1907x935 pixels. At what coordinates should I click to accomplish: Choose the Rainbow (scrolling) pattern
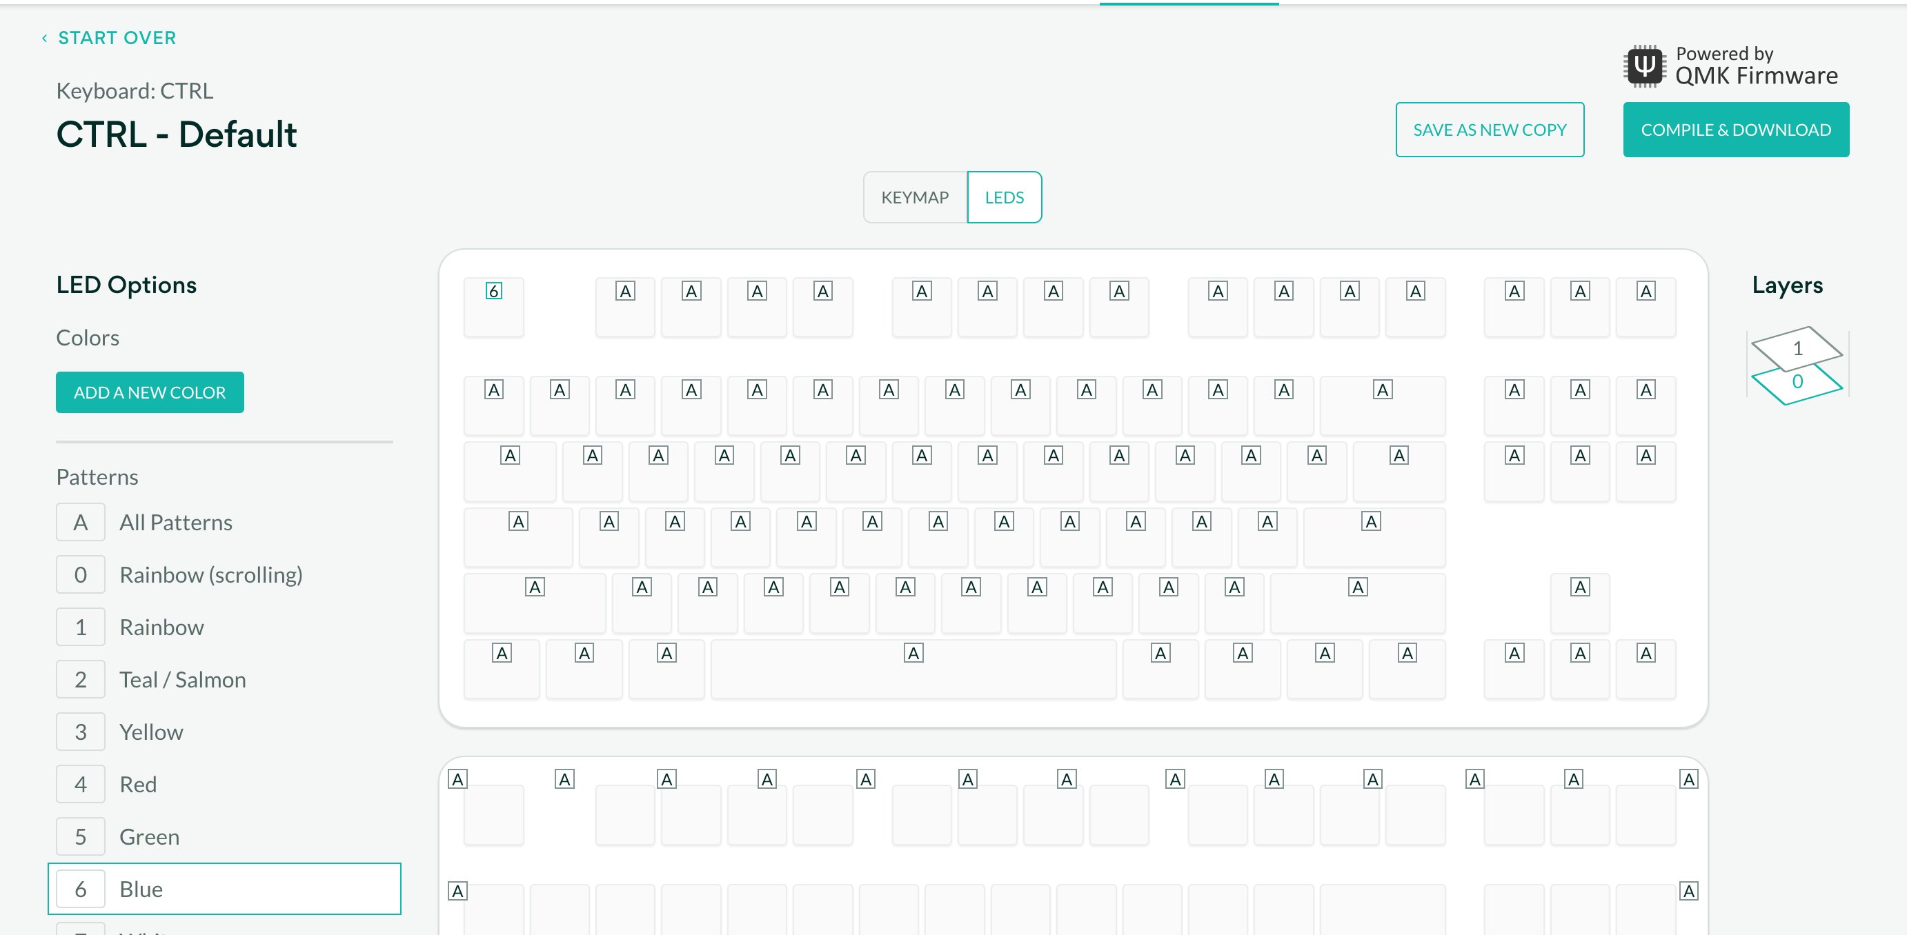click(x=81, y=575)
